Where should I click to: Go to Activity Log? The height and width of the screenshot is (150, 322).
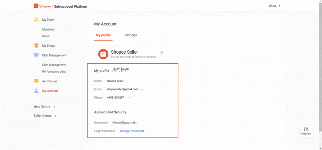coord(50,81)
